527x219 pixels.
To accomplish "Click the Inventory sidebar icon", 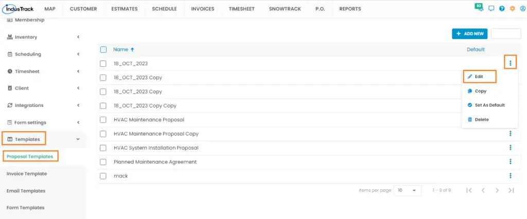I will (10, 37).
